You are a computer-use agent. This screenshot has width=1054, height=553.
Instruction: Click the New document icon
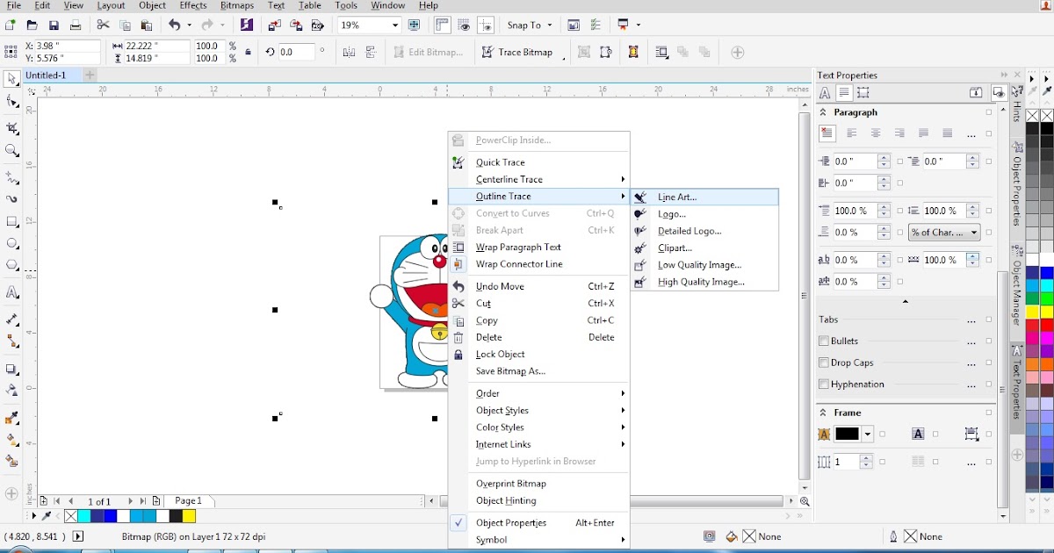click(x=10, y=25)
